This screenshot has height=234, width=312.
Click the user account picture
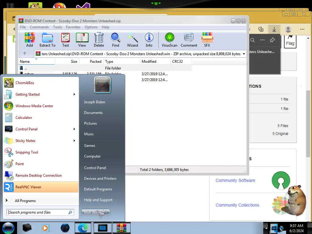click(102, 85)
